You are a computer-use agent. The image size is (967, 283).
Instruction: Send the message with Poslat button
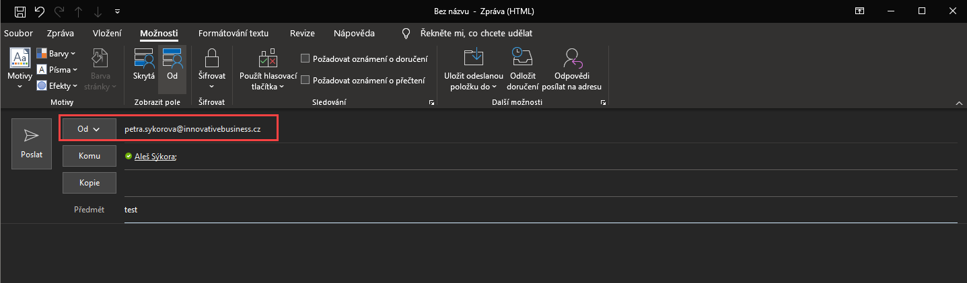(x=31, y=144)
